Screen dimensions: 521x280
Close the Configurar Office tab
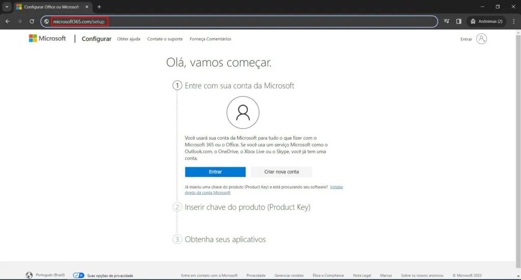[86, 7]
